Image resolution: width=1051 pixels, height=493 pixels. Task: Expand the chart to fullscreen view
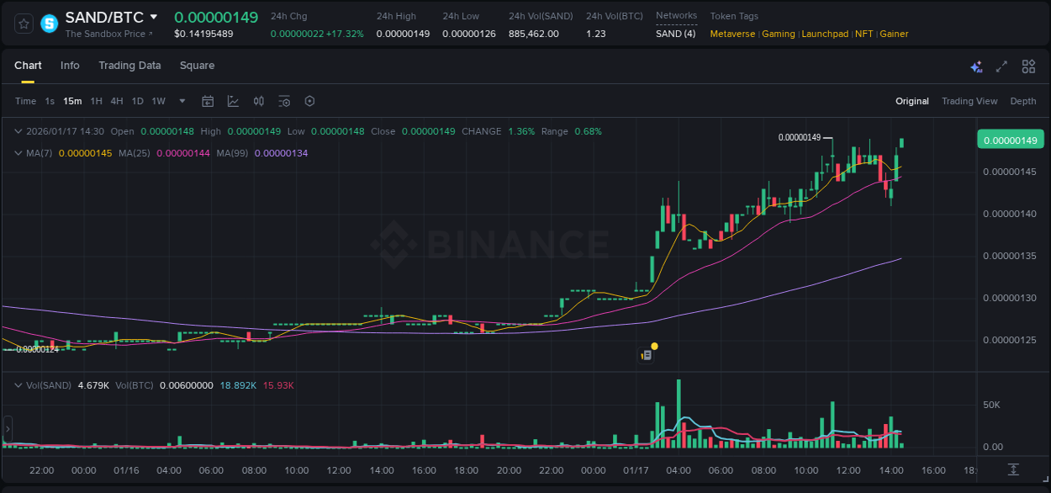pos(1001,66)
